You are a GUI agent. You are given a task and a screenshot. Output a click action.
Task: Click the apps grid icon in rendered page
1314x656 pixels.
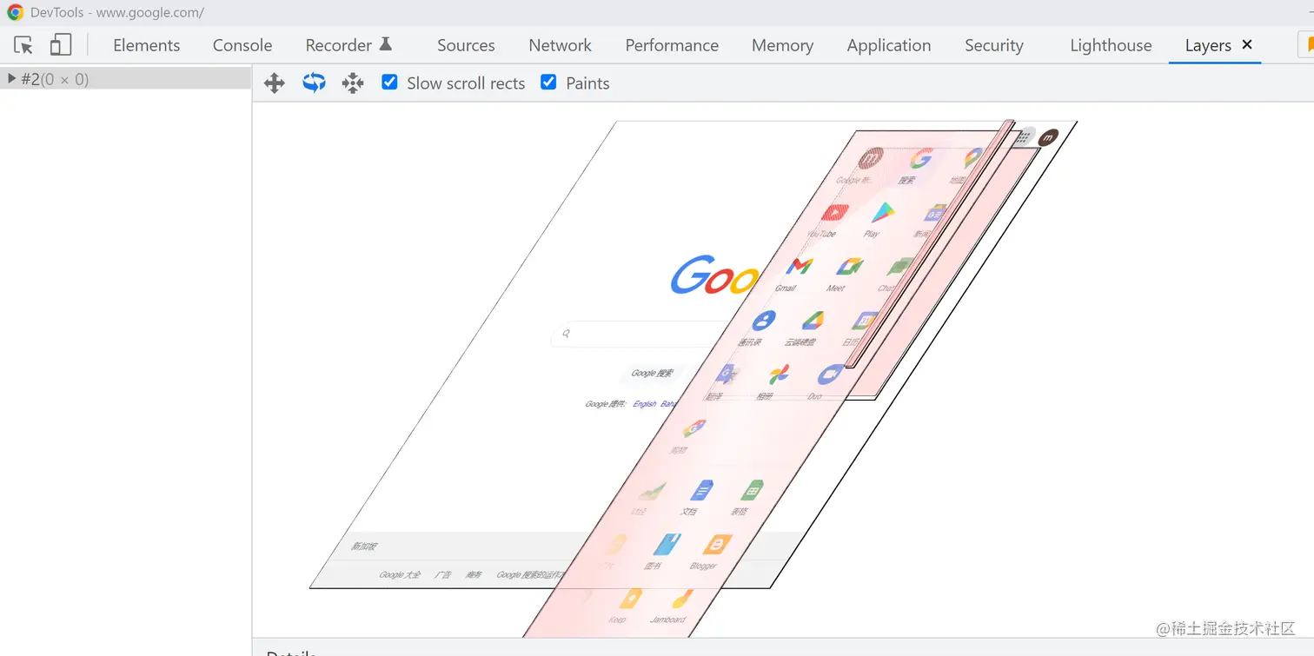point(1023,137)
